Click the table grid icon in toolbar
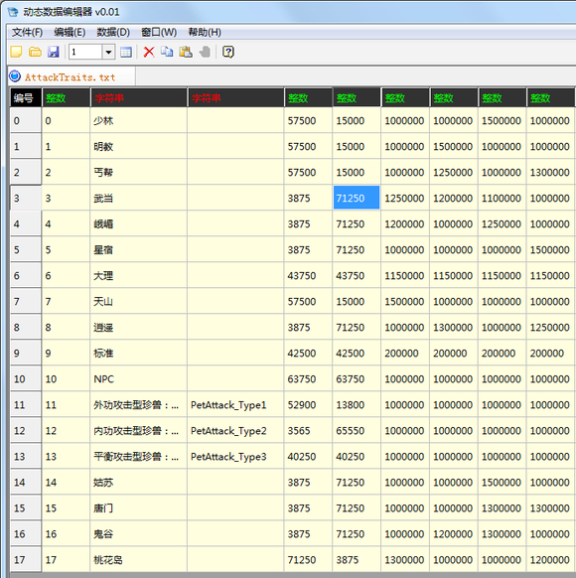Image resolution: width=576 pixels, height=578 pixels. (x=126, y=52)
